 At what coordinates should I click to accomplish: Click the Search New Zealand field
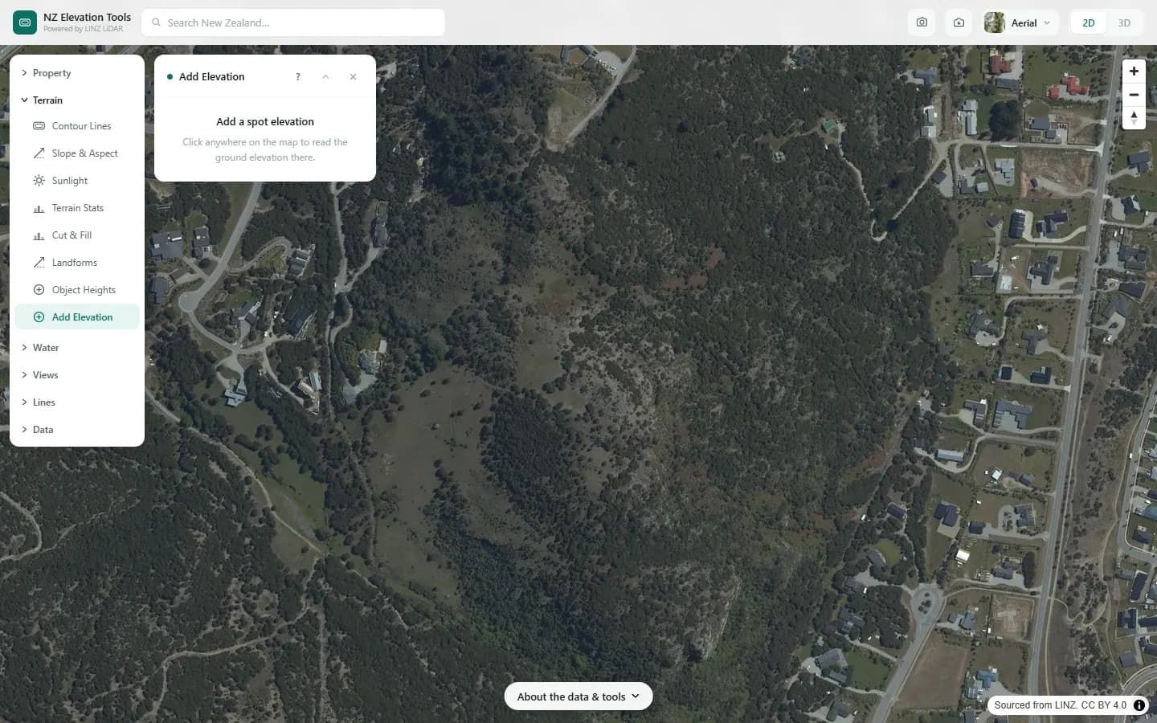tap(293, 22)
